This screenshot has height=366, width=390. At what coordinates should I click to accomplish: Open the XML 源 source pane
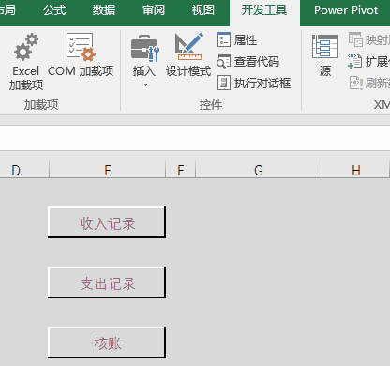[x=325, y=55]
